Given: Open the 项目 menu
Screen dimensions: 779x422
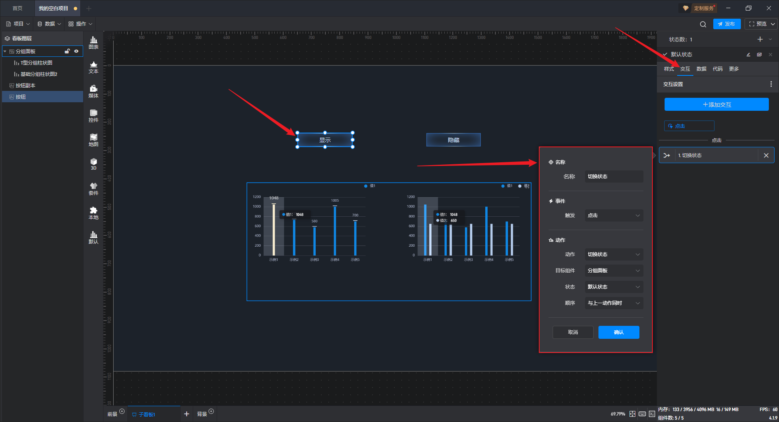Looking at the screenshot, I should [18, 24].
